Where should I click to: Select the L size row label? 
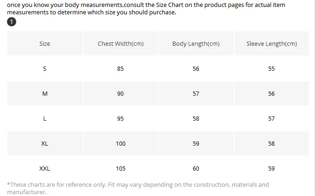click(45, 118)
